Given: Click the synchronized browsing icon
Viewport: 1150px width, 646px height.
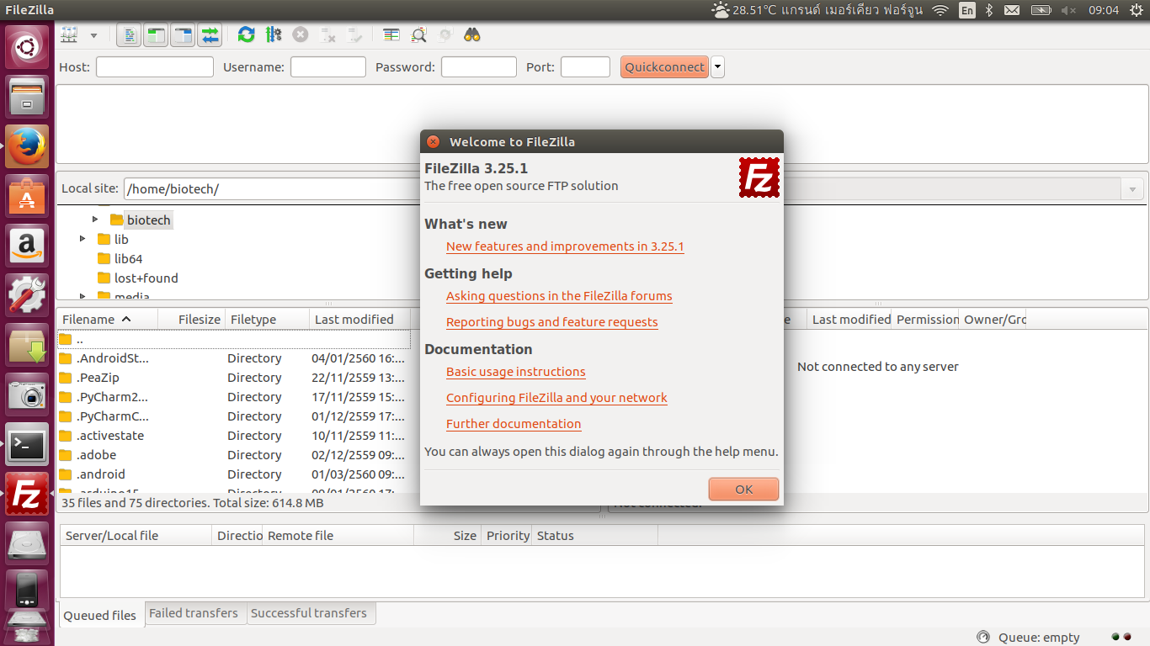Looking at the screenshot, I should (445, 35).
